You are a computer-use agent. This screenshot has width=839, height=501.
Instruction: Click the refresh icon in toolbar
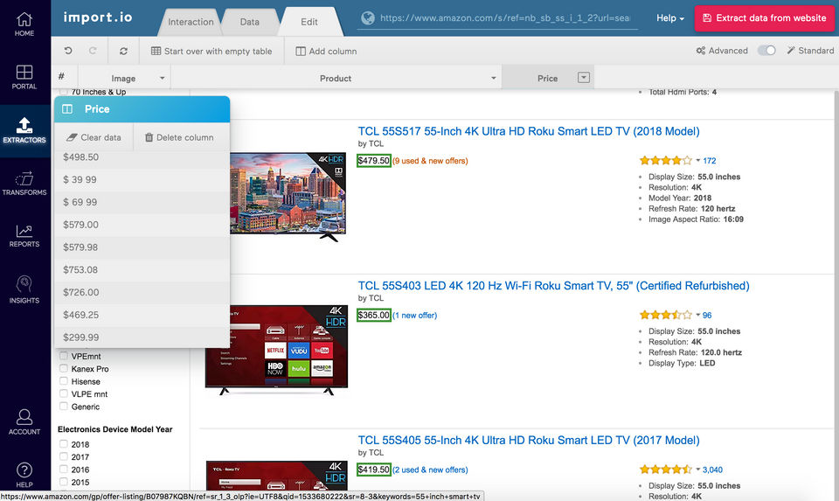coord(123,51)
